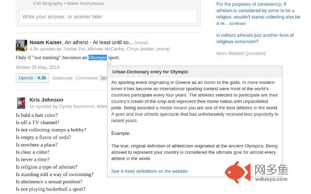Click the Edit Biography link
The width and height of the screenshot is (311, 194).
[48, 3]
